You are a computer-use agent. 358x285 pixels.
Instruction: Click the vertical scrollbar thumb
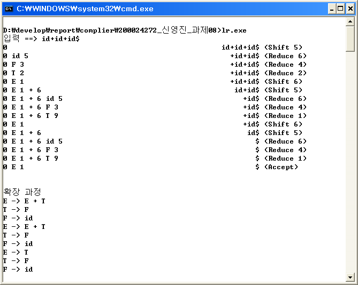point(350,39)
